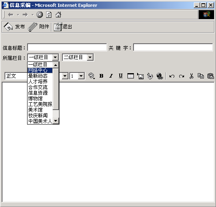Insert a table using the table icon
216x207 pixels.
click(x=131, y=76)
